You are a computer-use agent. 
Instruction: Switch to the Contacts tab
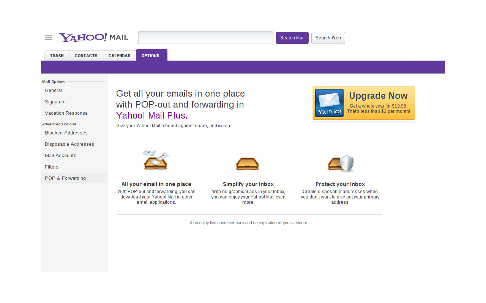tap(86, 56)
